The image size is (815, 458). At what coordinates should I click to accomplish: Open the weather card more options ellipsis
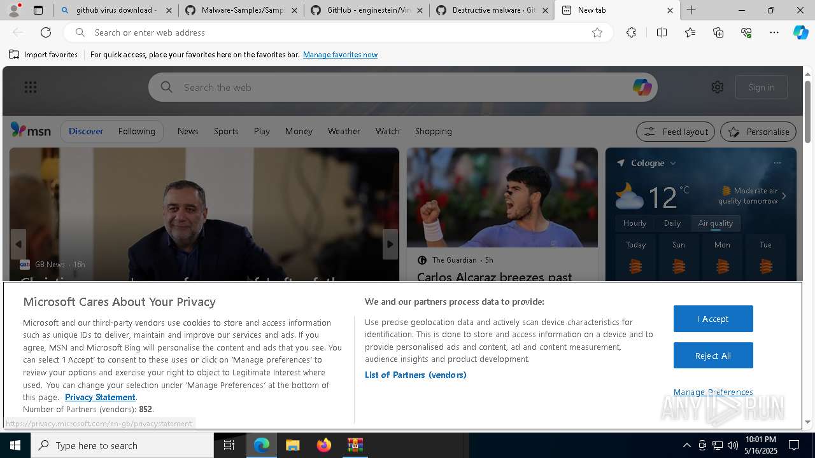[777, 163]
